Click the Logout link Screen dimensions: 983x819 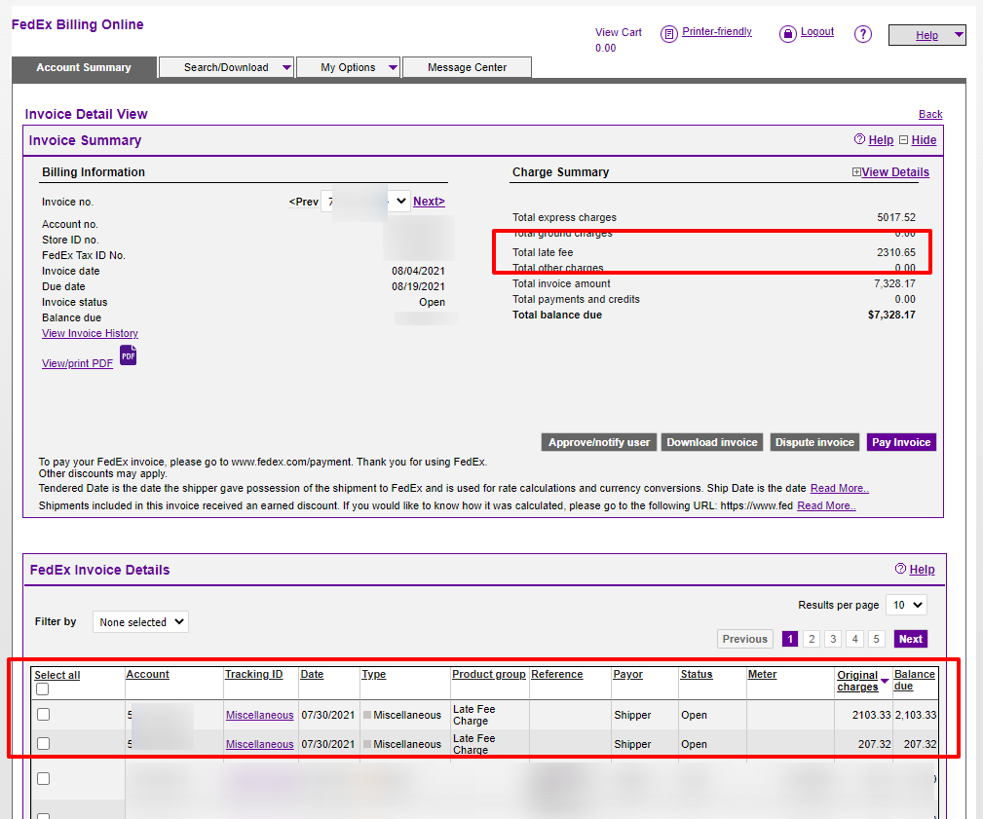coord(816,31)
